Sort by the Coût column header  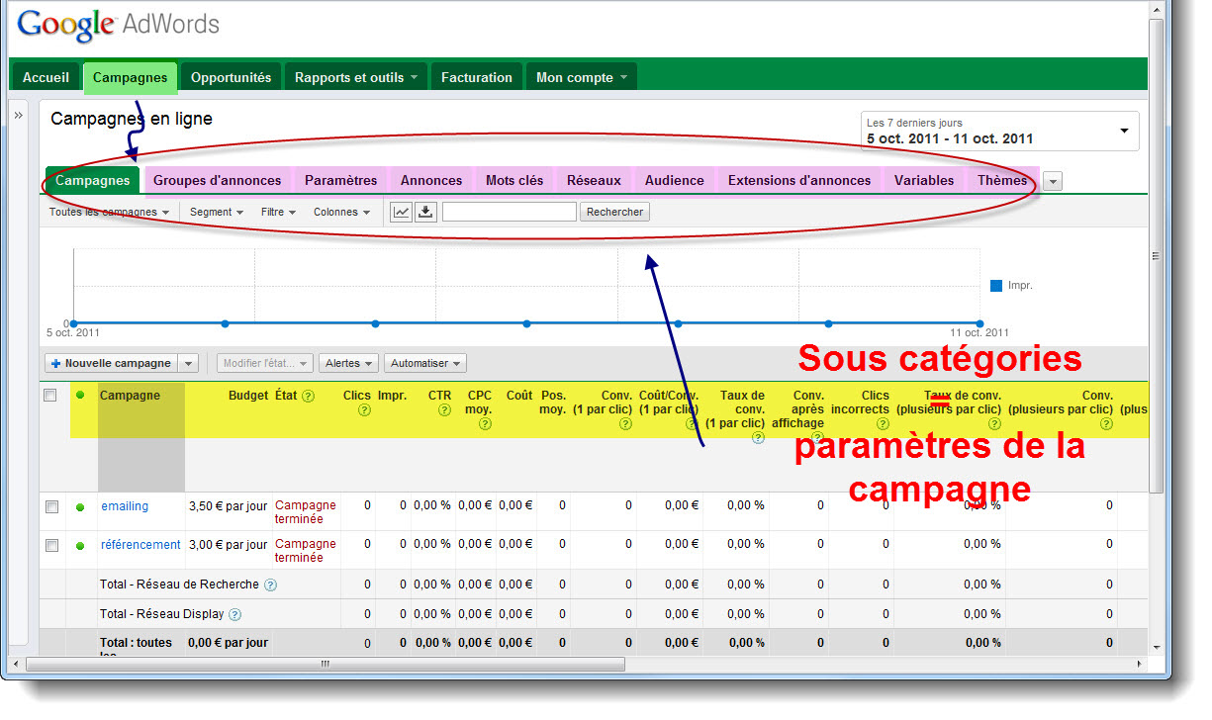[x=519, y=396]
